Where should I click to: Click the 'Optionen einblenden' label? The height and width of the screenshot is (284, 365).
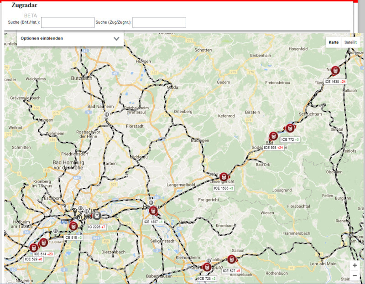coord(42,38)
